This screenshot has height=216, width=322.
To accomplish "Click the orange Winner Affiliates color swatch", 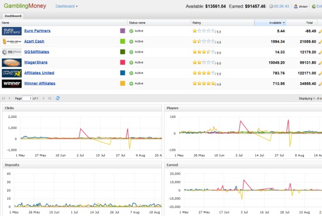I will pyautogui.click(x=122, y=83).
